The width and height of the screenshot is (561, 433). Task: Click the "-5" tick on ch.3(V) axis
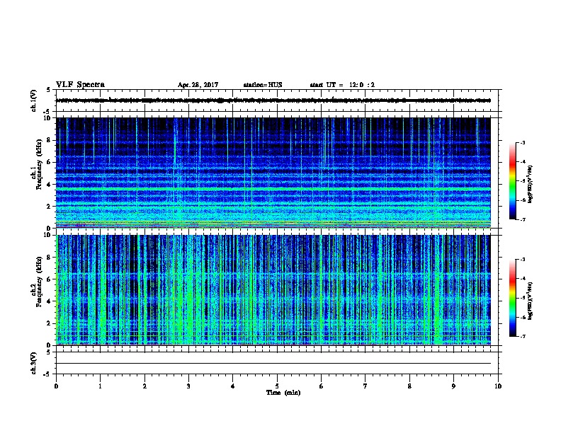(x=47, y=374)
